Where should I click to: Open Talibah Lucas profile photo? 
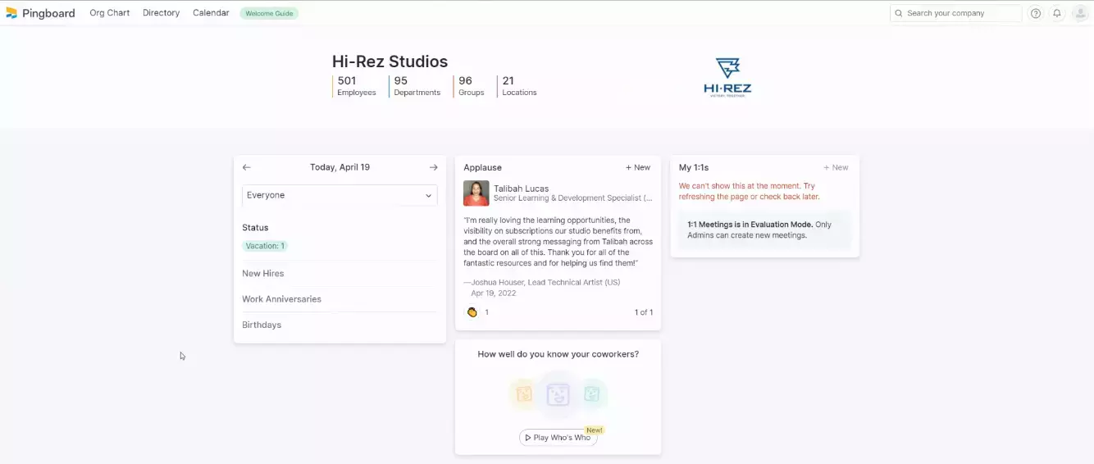point(476,193)
